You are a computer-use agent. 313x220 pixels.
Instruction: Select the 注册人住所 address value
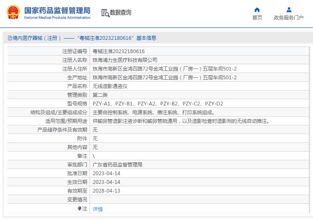point(165,69)
